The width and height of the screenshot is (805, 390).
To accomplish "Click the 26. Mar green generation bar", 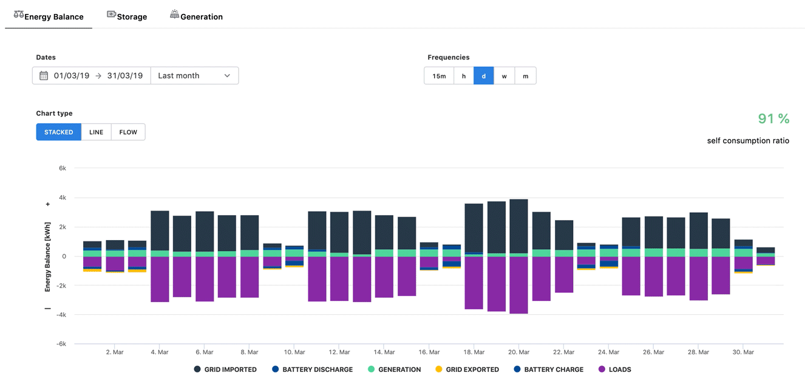I will point(653,252).
